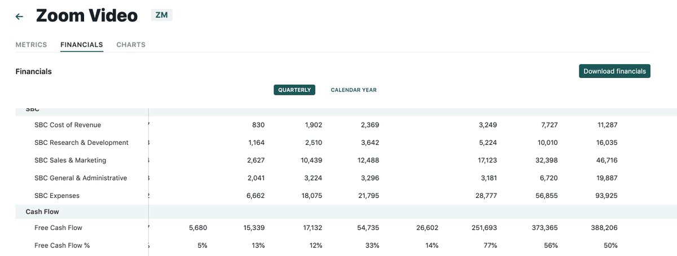Image resolution: width=677 pixels, height=256 pixels.
Task: Select the FINANCIALS tab
Action: click(x=82, y=45)
